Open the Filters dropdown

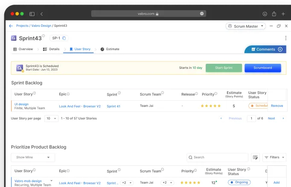point(274,157)
